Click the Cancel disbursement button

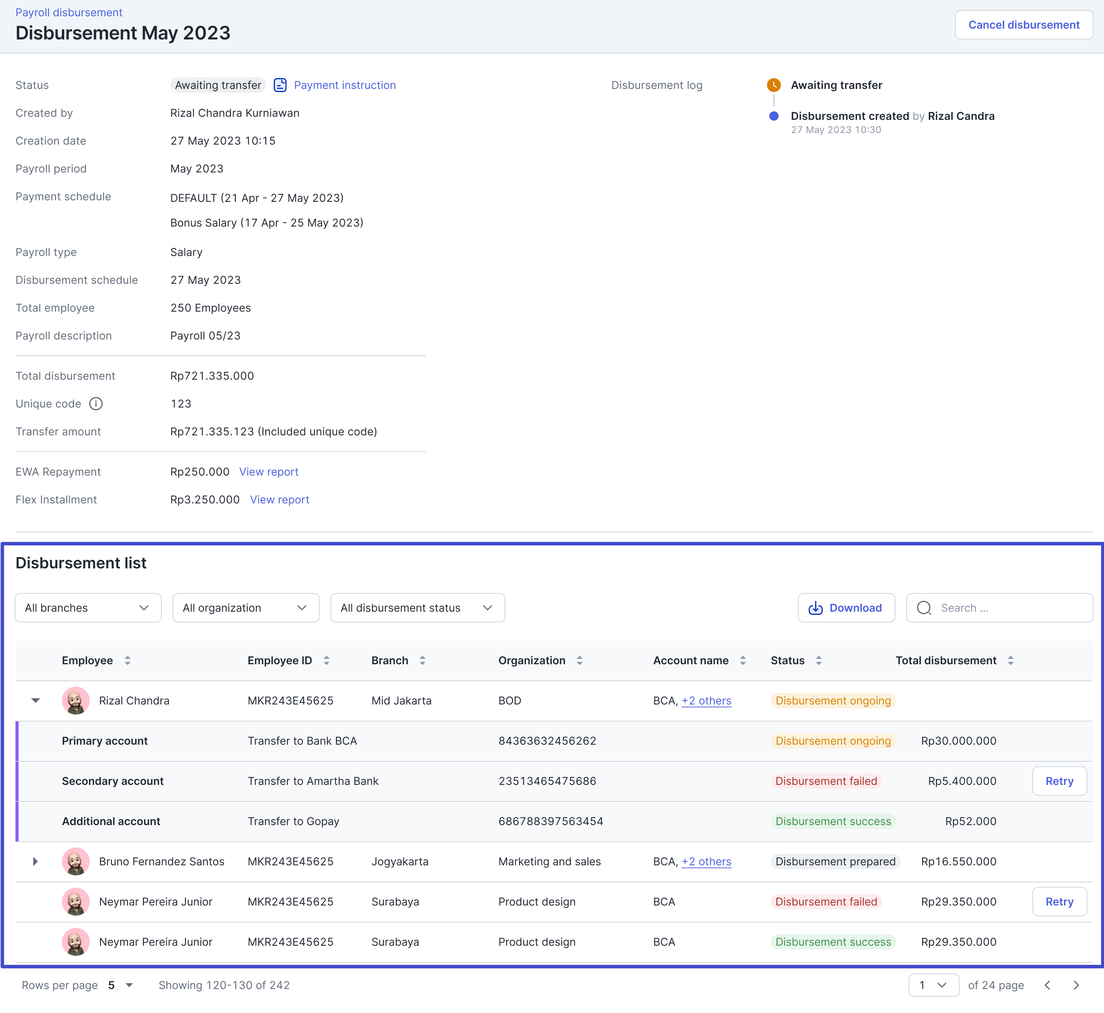point(1024,25)
